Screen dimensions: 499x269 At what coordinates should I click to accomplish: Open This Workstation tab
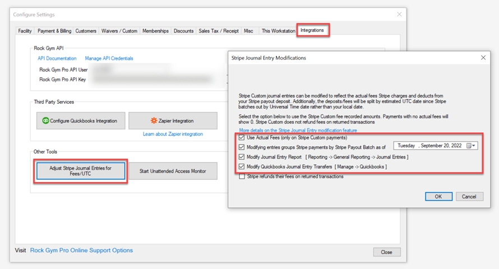(278, 31)
